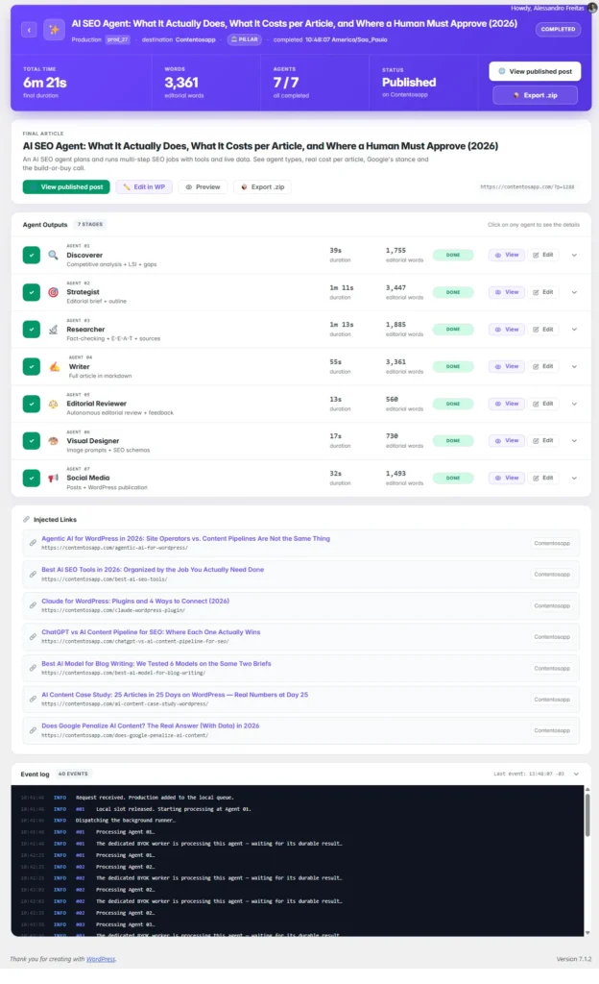Collapse the Event log panel chevron
The width and height of the screenshot is (599, 984).
tap(576, 775)
